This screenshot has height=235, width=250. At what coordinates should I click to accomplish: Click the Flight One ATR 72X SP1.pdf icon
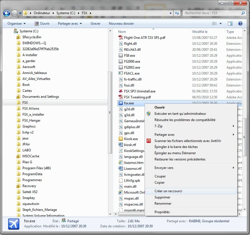(121, 38)
